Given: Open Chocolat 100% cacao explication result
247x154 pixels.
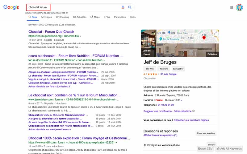Looking at the screenshot, I should click(x=79, y=138).
